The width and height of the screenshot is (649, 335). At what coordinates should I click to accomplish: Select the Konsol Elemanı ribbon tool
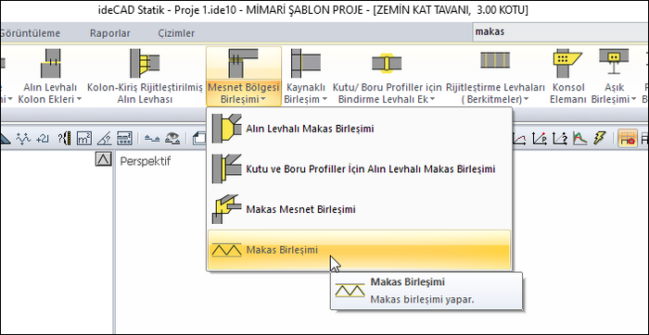567,76
